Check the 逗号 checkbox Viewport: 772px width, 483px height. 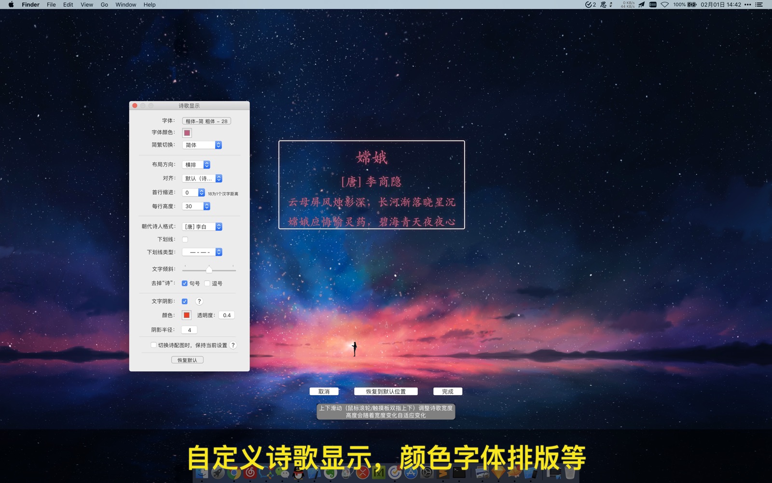click(x=207, y=284)
